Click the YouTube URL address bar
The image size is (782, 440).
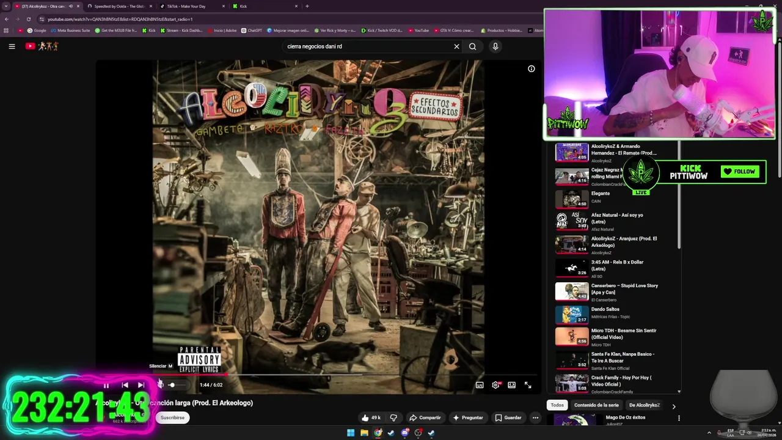(x=287, y=19)
